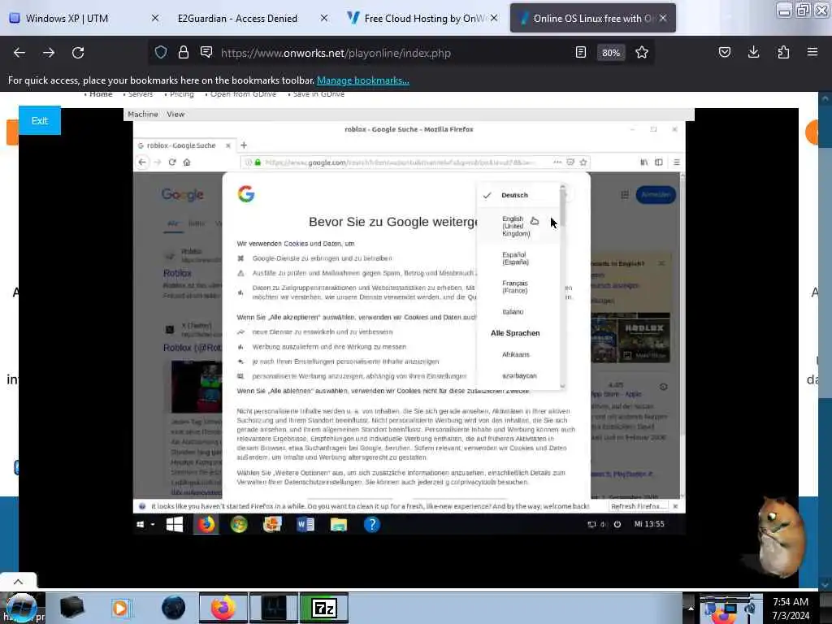Image resolution: width=832 pixels, height=624 pixels.
Task: Click language list scrollbar
Action: [562, 287]
